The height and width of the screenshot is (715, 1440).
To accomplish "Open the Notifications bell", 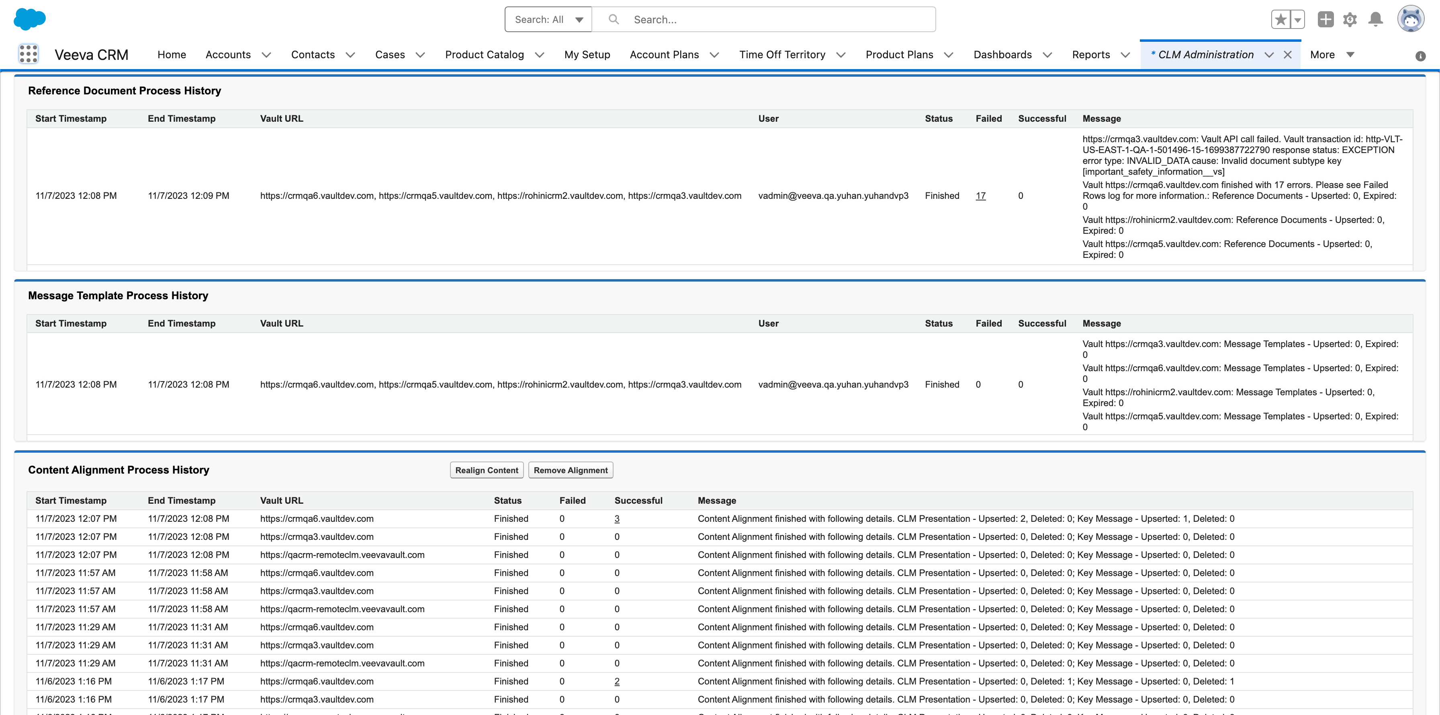I will click(1375, 20).
